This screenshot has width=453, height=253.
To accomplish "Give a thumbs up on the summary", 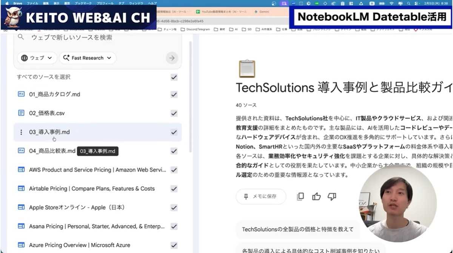I will pyautogui.click(x=316, y=196).
